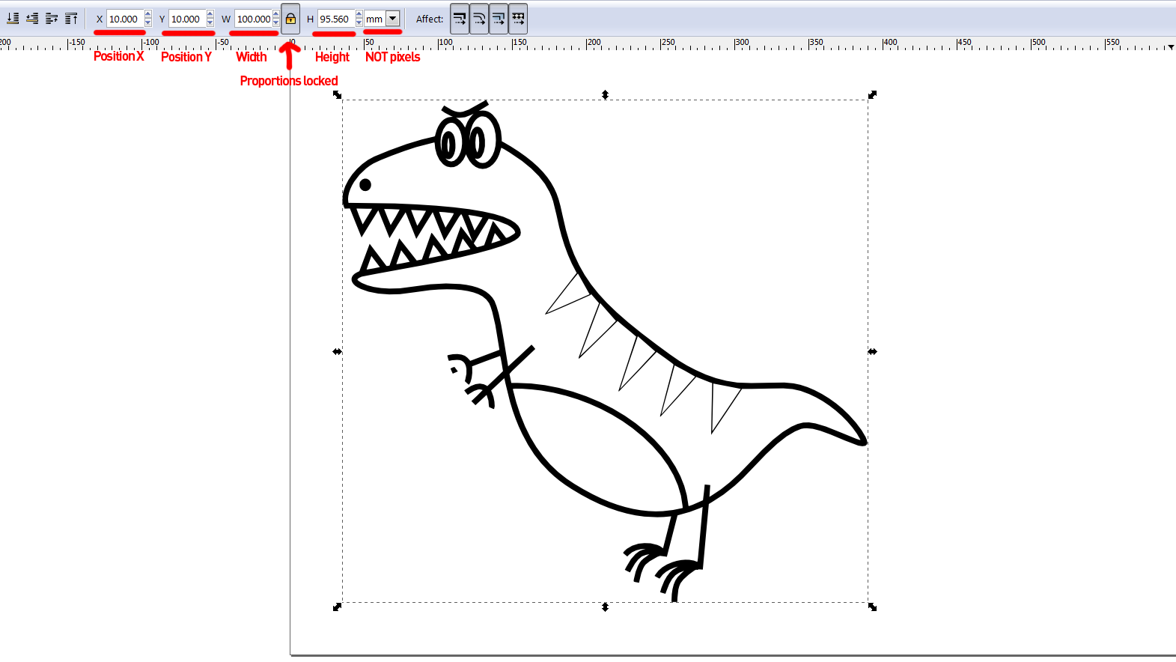Click Raise selection one step icon
Screen dimensions: 1176x662
pyautogui.click(x=52, y=19)
